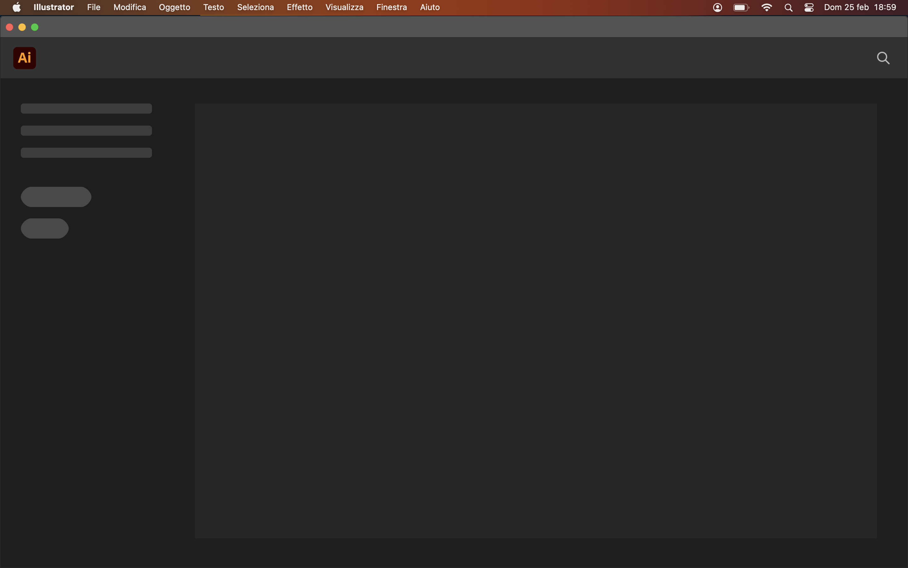This screenshot has height=568, width=908.
Task: Click the Illustrator Ai home logo
Action: click(24, 58)
